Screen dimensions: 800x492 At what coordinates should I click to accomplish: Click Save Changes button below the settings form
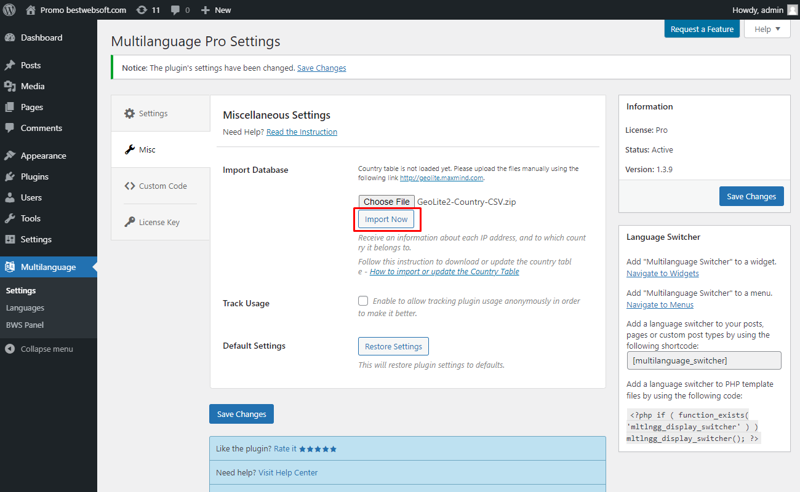[241, 414]
